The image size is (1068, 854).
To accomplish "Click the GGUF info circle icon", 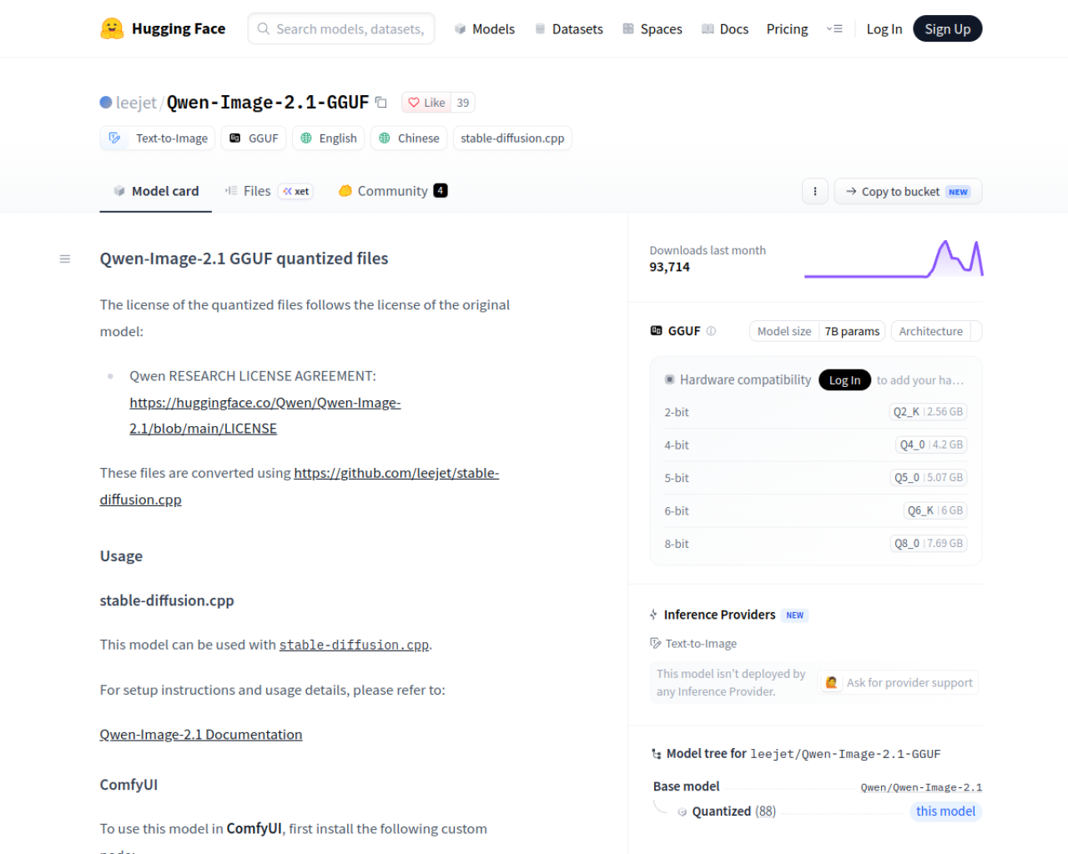I will coord(711,331).
